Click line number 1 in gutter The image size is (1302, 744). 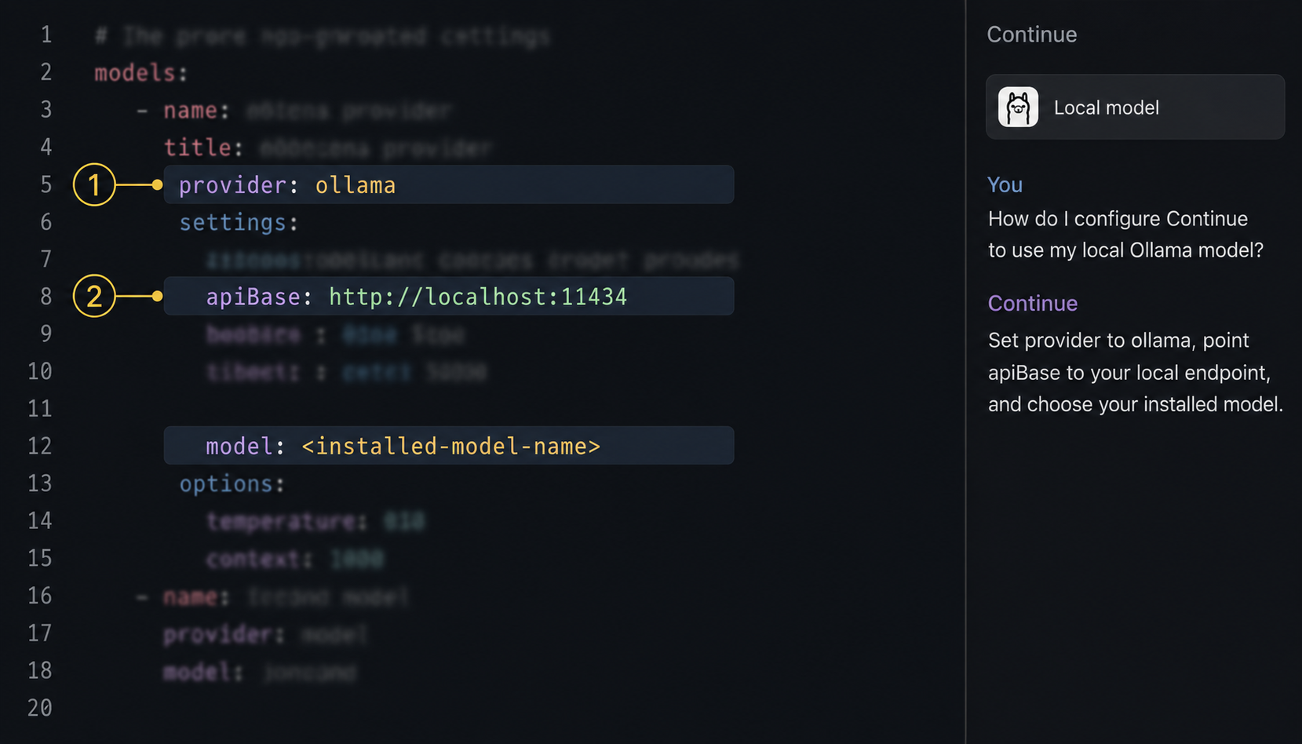(x=46, y=35)
